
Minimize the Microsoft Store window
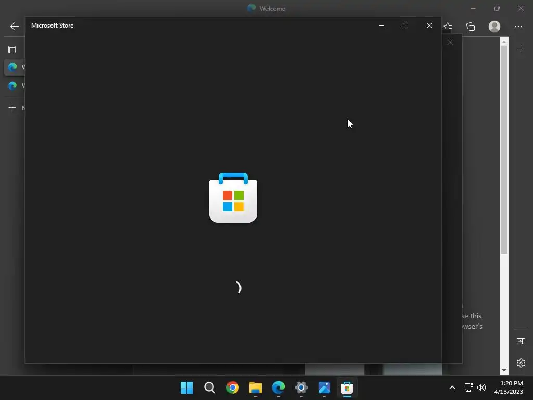click(x=382, y=26)
